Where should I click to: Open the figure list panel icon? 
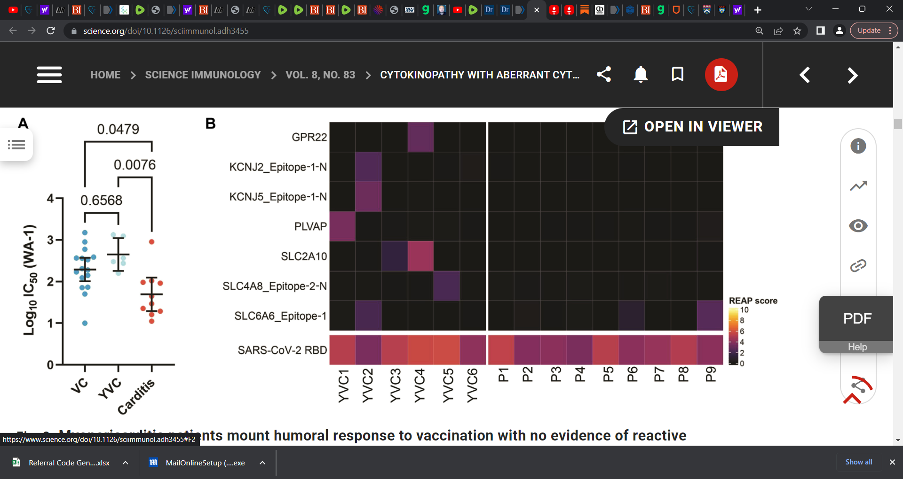tap(16, 145)
